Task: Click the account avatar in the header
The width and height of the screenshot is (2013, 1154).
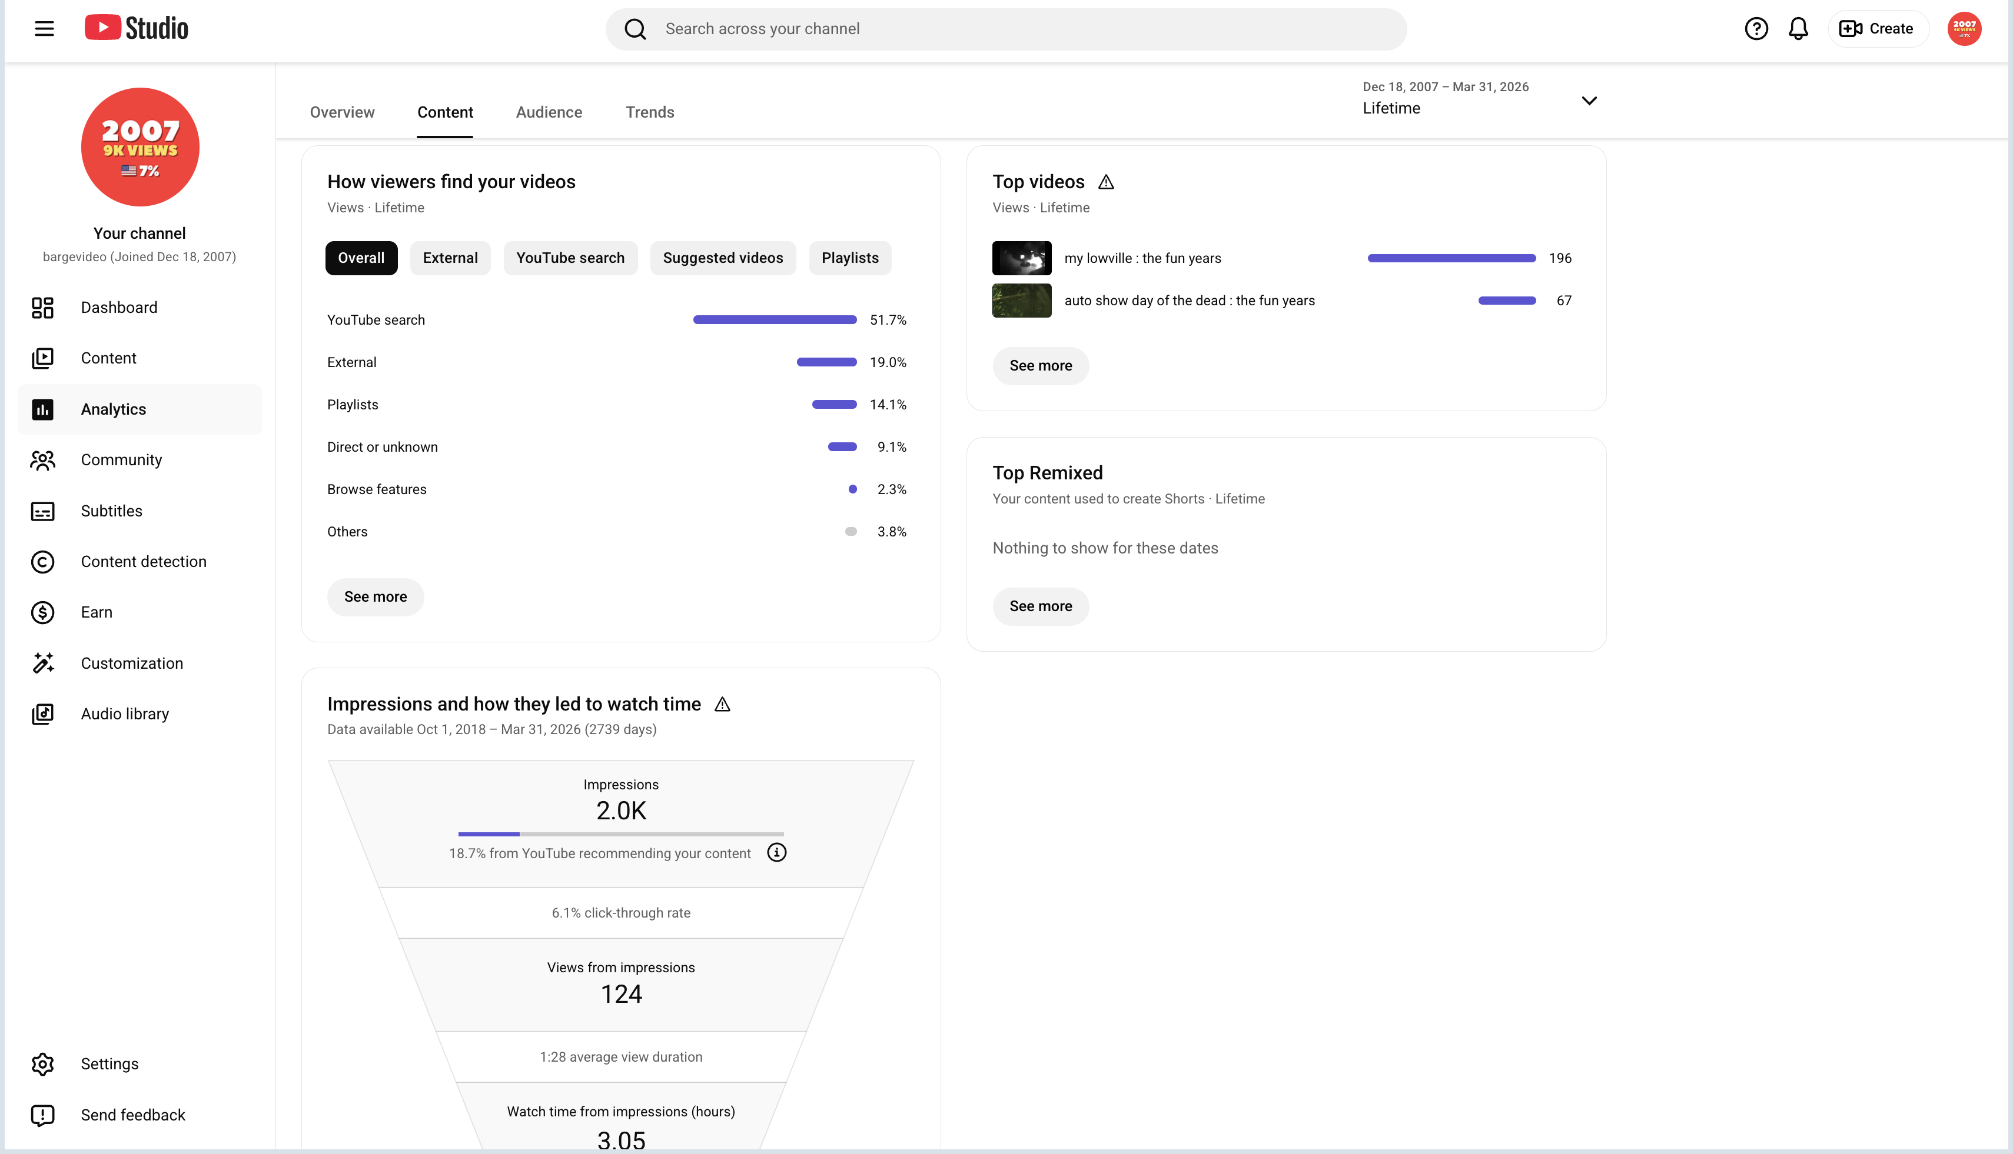Action: (1964, 29)
